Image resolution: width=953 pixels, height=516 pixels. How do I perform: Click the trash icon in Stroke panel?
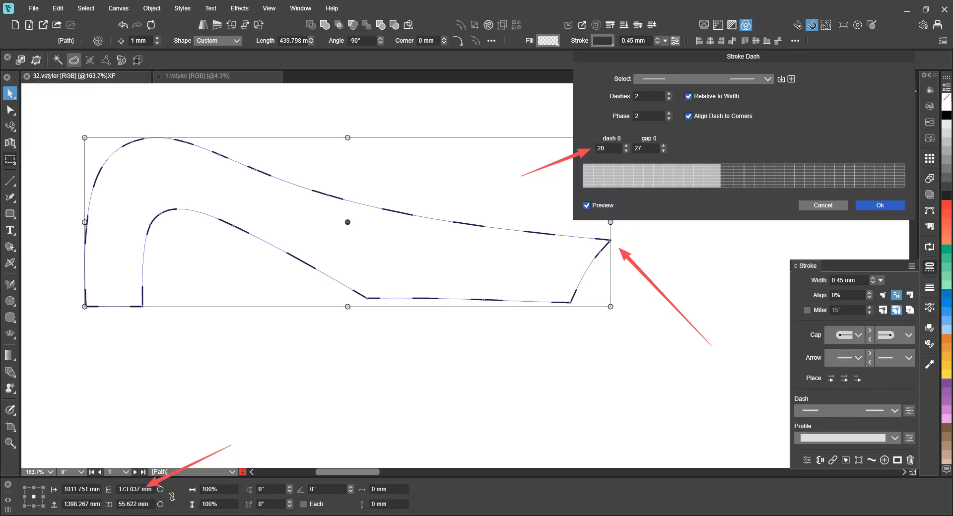click(x=910, y=460)
